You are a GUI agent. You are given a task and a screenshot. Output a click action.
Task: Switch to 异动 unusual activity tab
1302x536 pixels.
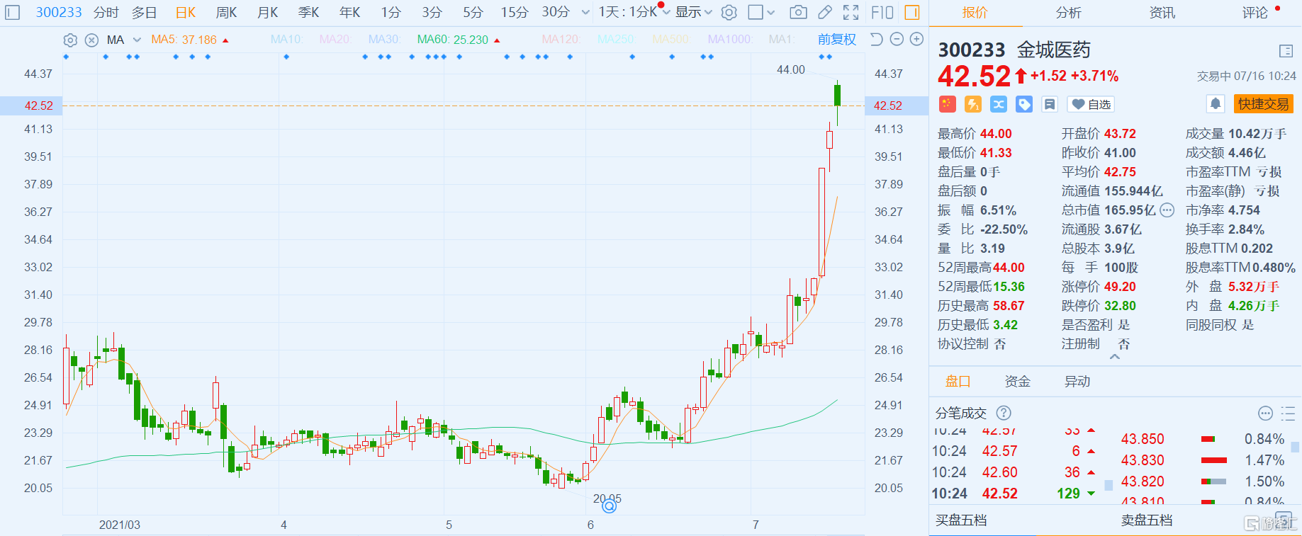tap(1077, 382)
